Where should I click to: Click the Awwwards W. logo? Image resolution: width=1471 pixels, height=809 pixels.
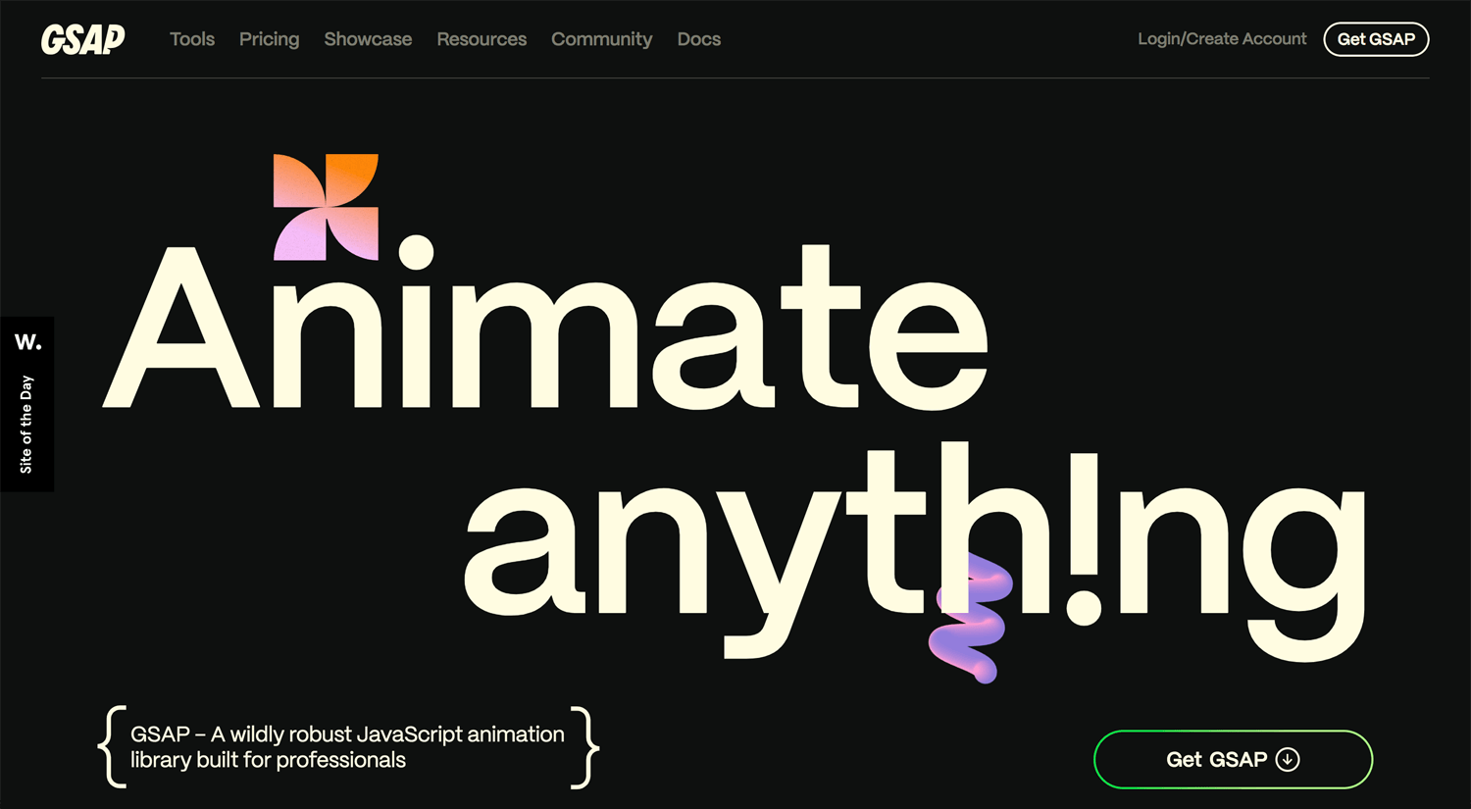27,342
